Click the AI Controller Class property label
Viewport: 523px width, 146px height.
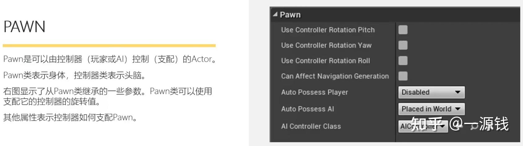311,126
